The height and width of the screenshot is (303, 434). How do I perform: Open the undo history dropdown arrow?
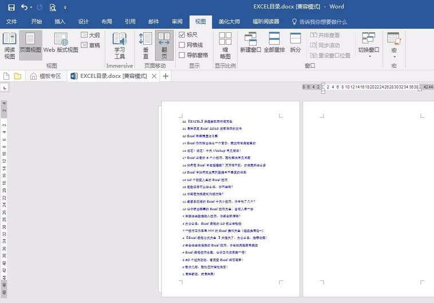[31, 8]
